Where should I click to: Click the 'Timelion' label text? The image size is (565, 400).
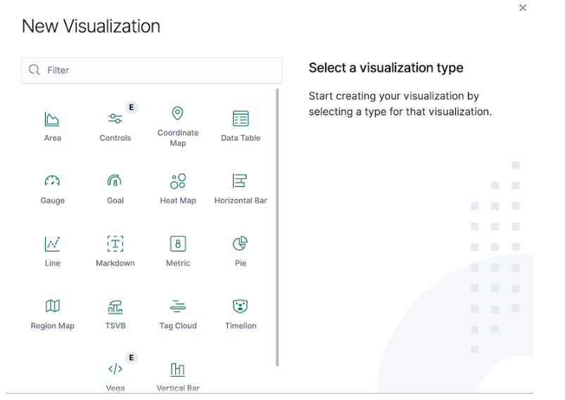click(241, 325)
